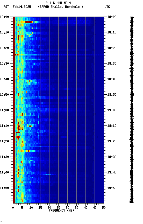143x224 pixels.
Task: Click the seismogram waveform trace
Action: 132,110
